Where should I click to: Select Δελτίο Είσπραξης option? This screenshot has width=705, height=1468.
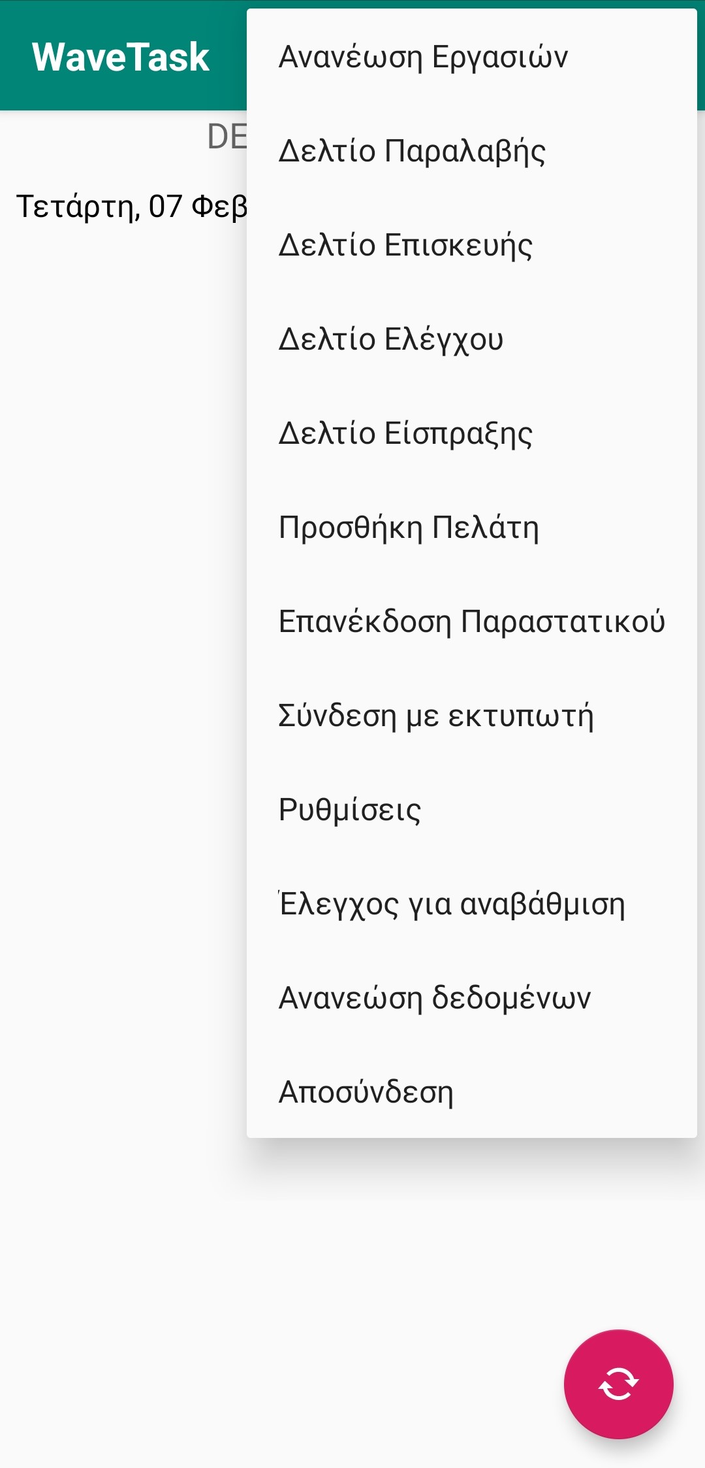(405, 433)
